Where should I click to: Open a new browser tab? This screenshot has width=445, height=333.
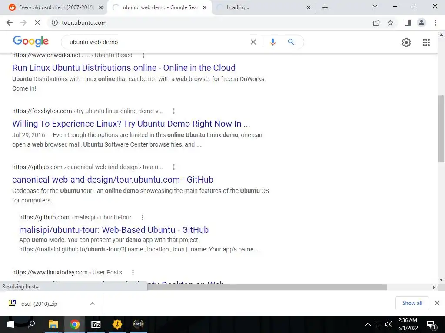[325, 7]
